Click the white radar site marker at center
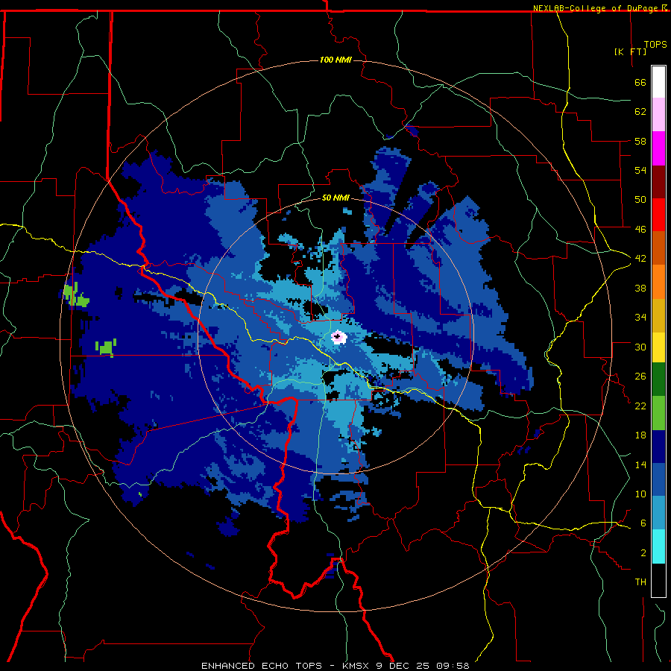This screenshot has height=671, width=671. (x=338, y=337)
